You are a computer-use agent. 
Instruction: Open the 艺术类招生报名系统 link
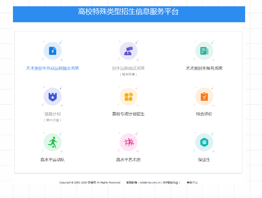[x=204, y=68]
